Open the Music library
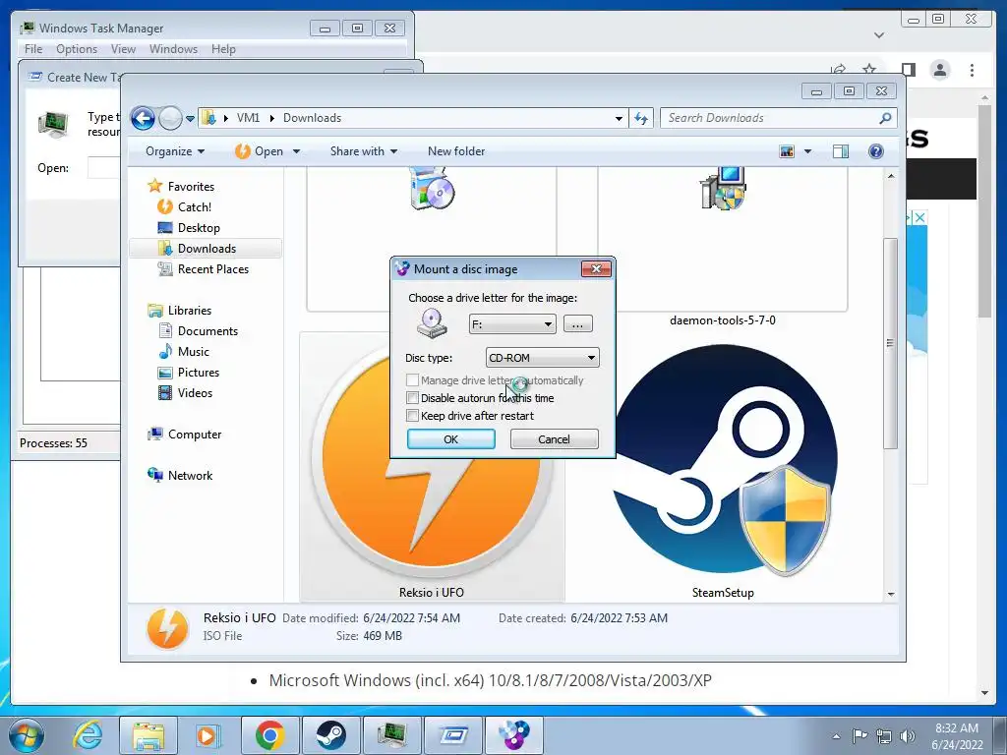The image size is (1007, 755). (x=193, y=352)
